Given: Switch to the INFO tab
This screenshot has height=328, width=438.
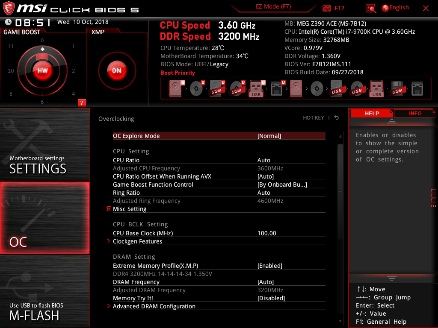Looking at the screenshot, I should coord(415,113).
